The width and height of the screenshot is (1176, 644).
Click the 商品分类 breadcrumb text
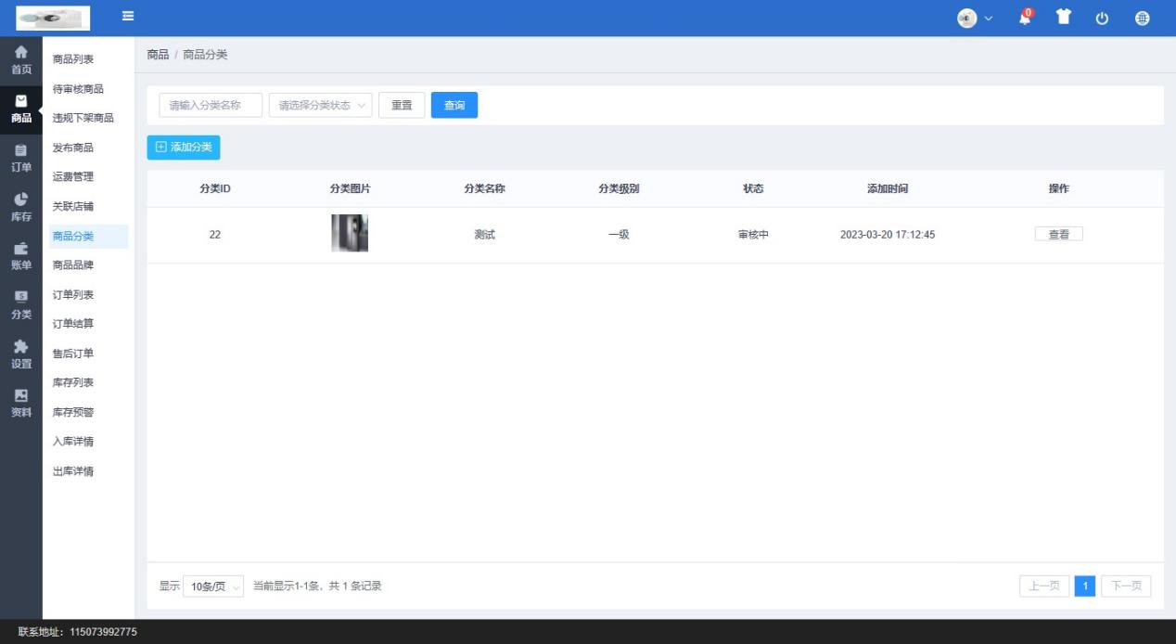coord(205,55)
